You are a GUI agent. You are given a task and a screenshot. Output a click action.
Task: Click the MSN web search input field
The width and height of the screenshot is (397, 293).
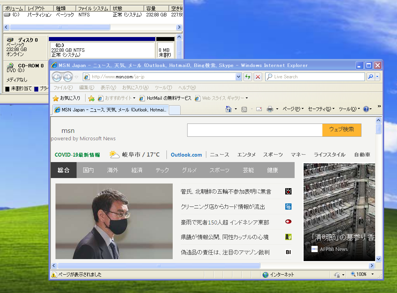(x=255, y=130)
